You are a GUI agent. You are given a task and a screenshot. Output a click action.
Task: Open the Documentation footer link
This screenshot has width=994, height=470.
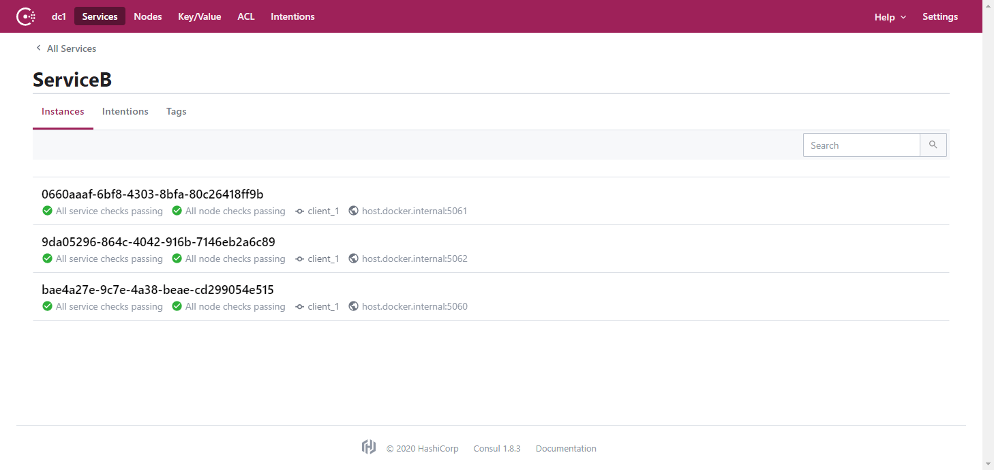[566, 448]
